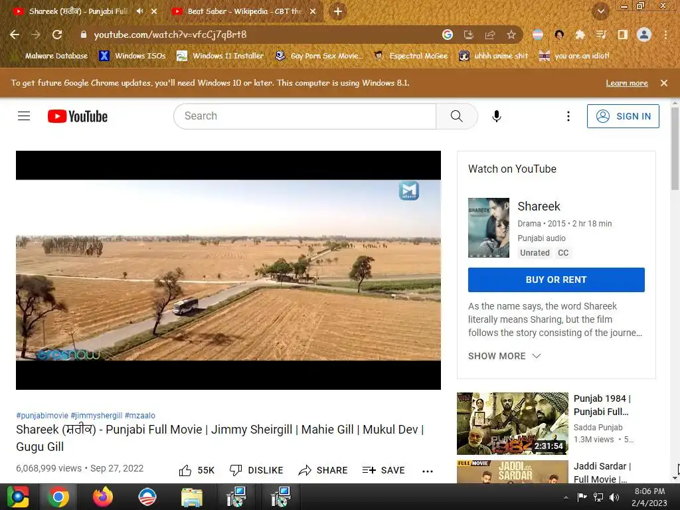Click the Chrome taskbar icon
The width and height of the screenshot is (680, 510).
58,497
